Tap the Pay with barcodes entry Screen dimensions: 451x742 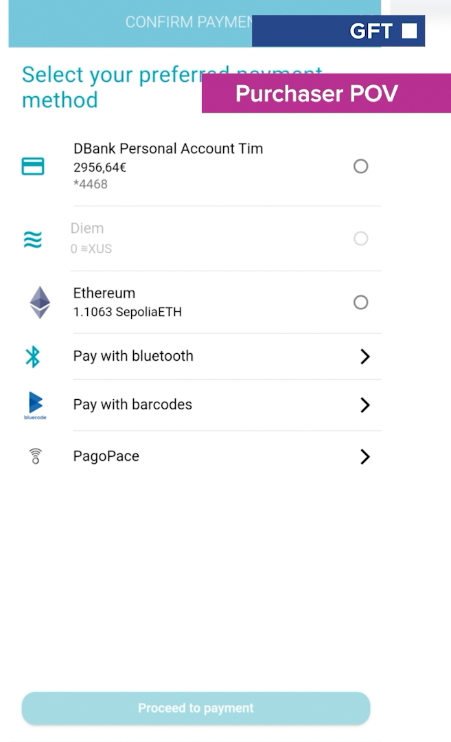coord(132,404)
